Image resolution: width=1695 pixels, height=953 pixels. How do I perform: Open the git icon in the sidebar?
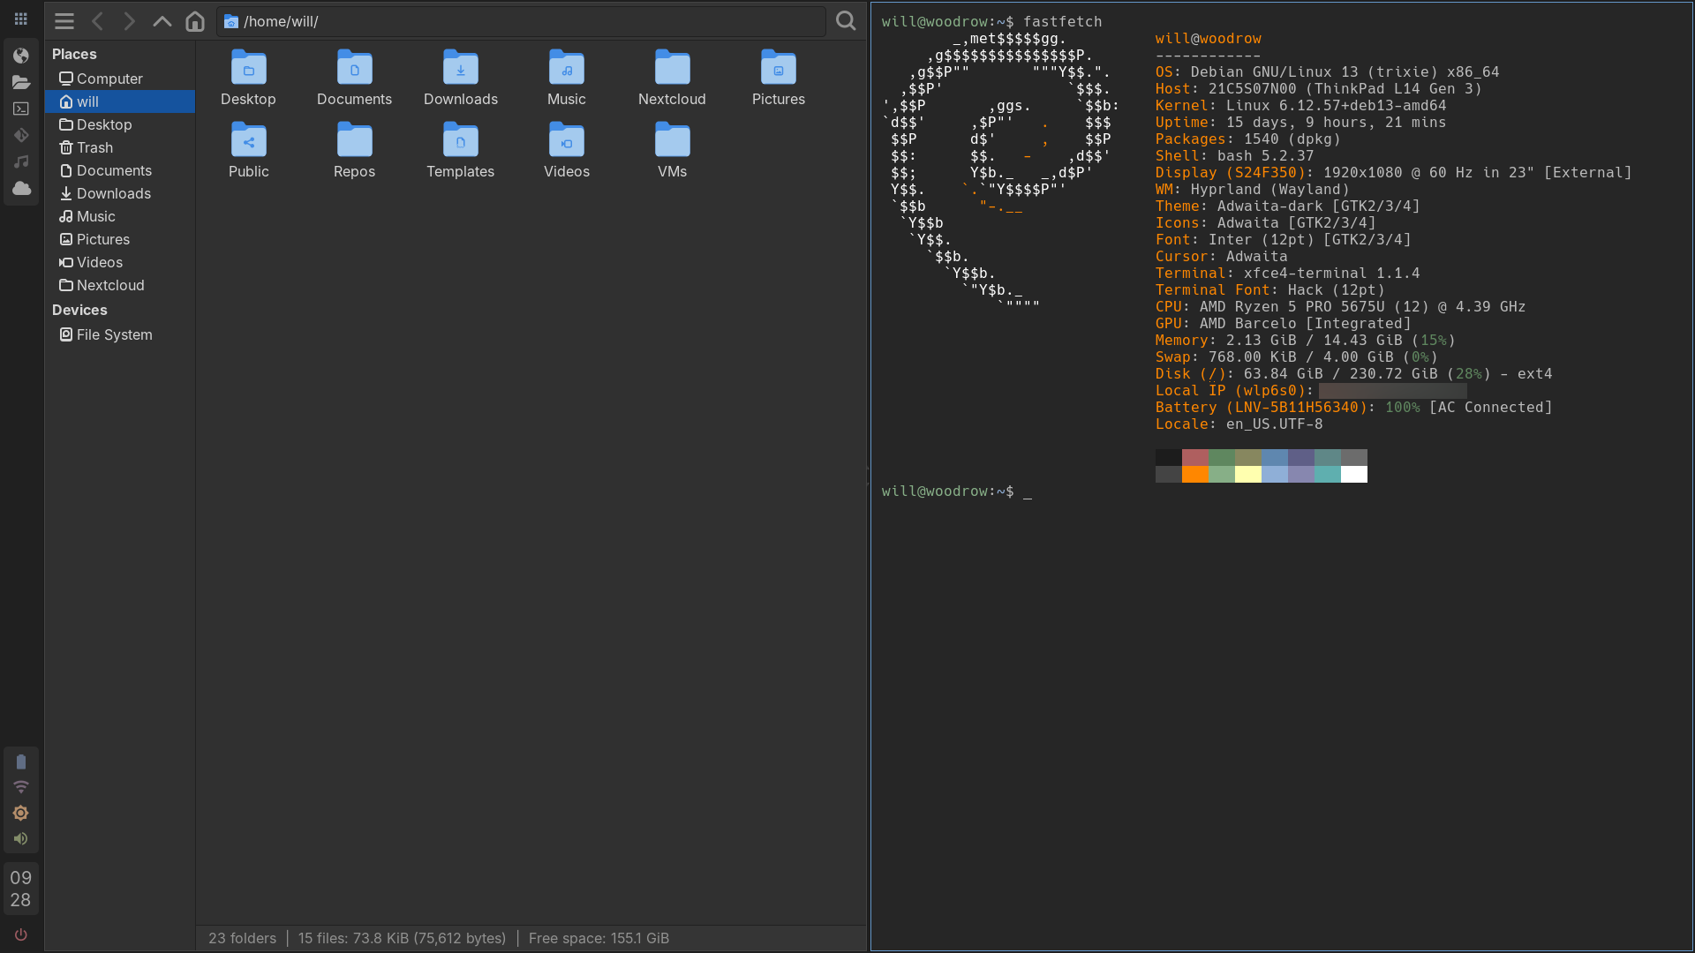(x=21, y=135)
